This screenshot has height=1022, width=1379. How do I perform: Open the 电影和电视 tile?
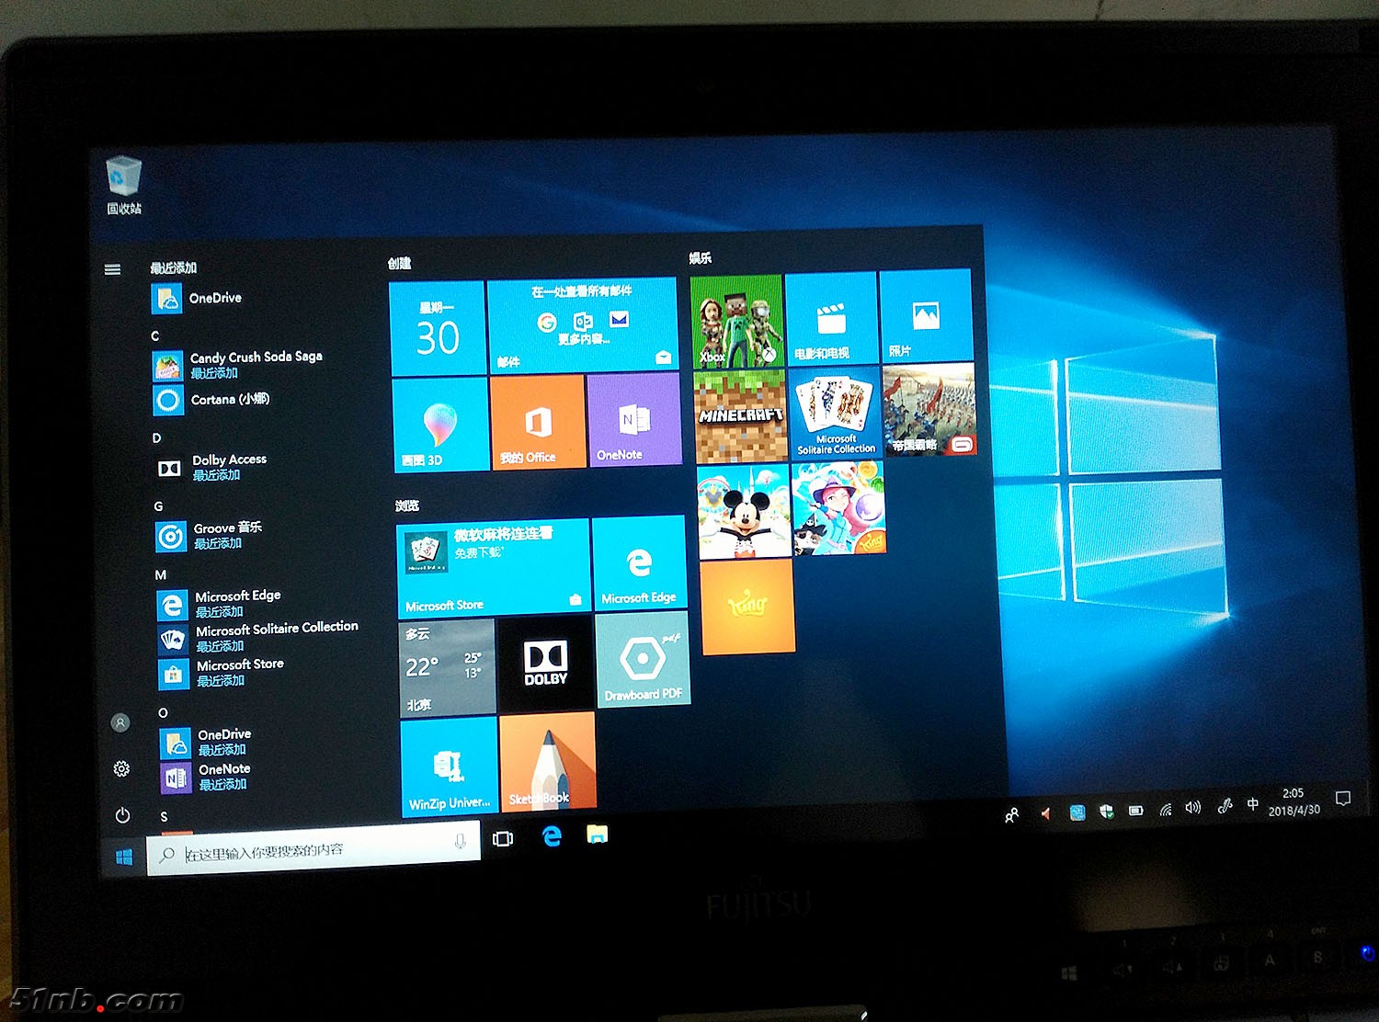tap(832, 318)
